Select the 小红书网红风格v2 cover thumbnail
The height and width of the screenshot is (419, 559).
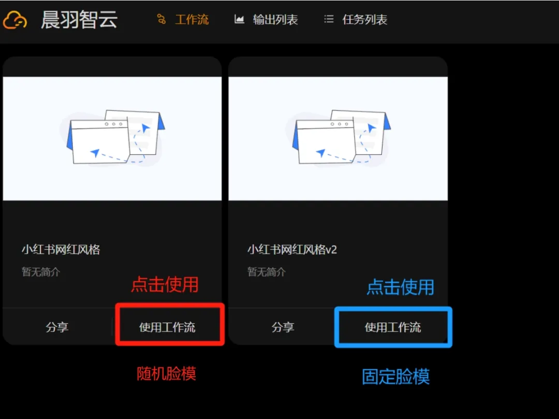click(x=338, y=139)
